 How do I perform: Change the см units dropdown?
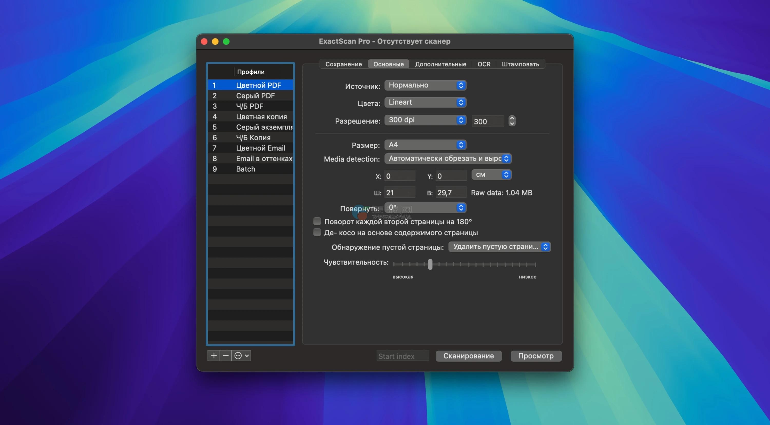(491, 175)
